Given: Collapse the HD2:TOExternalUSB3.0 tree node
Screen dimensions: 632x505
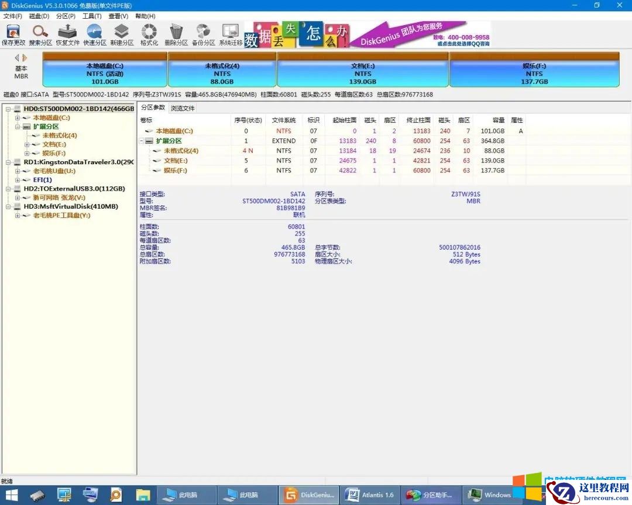Looking at the screenshot, I should [8, 189].
